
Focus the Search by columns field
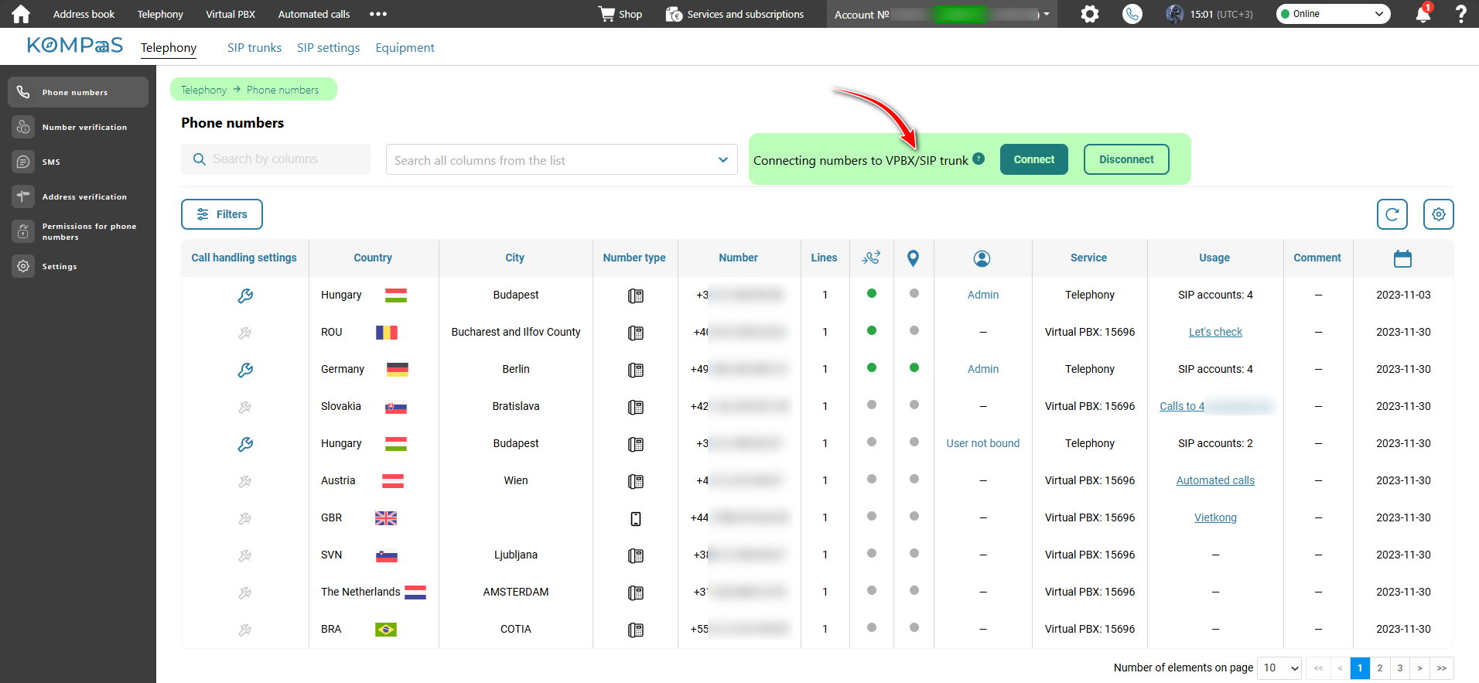pos(275,159)
